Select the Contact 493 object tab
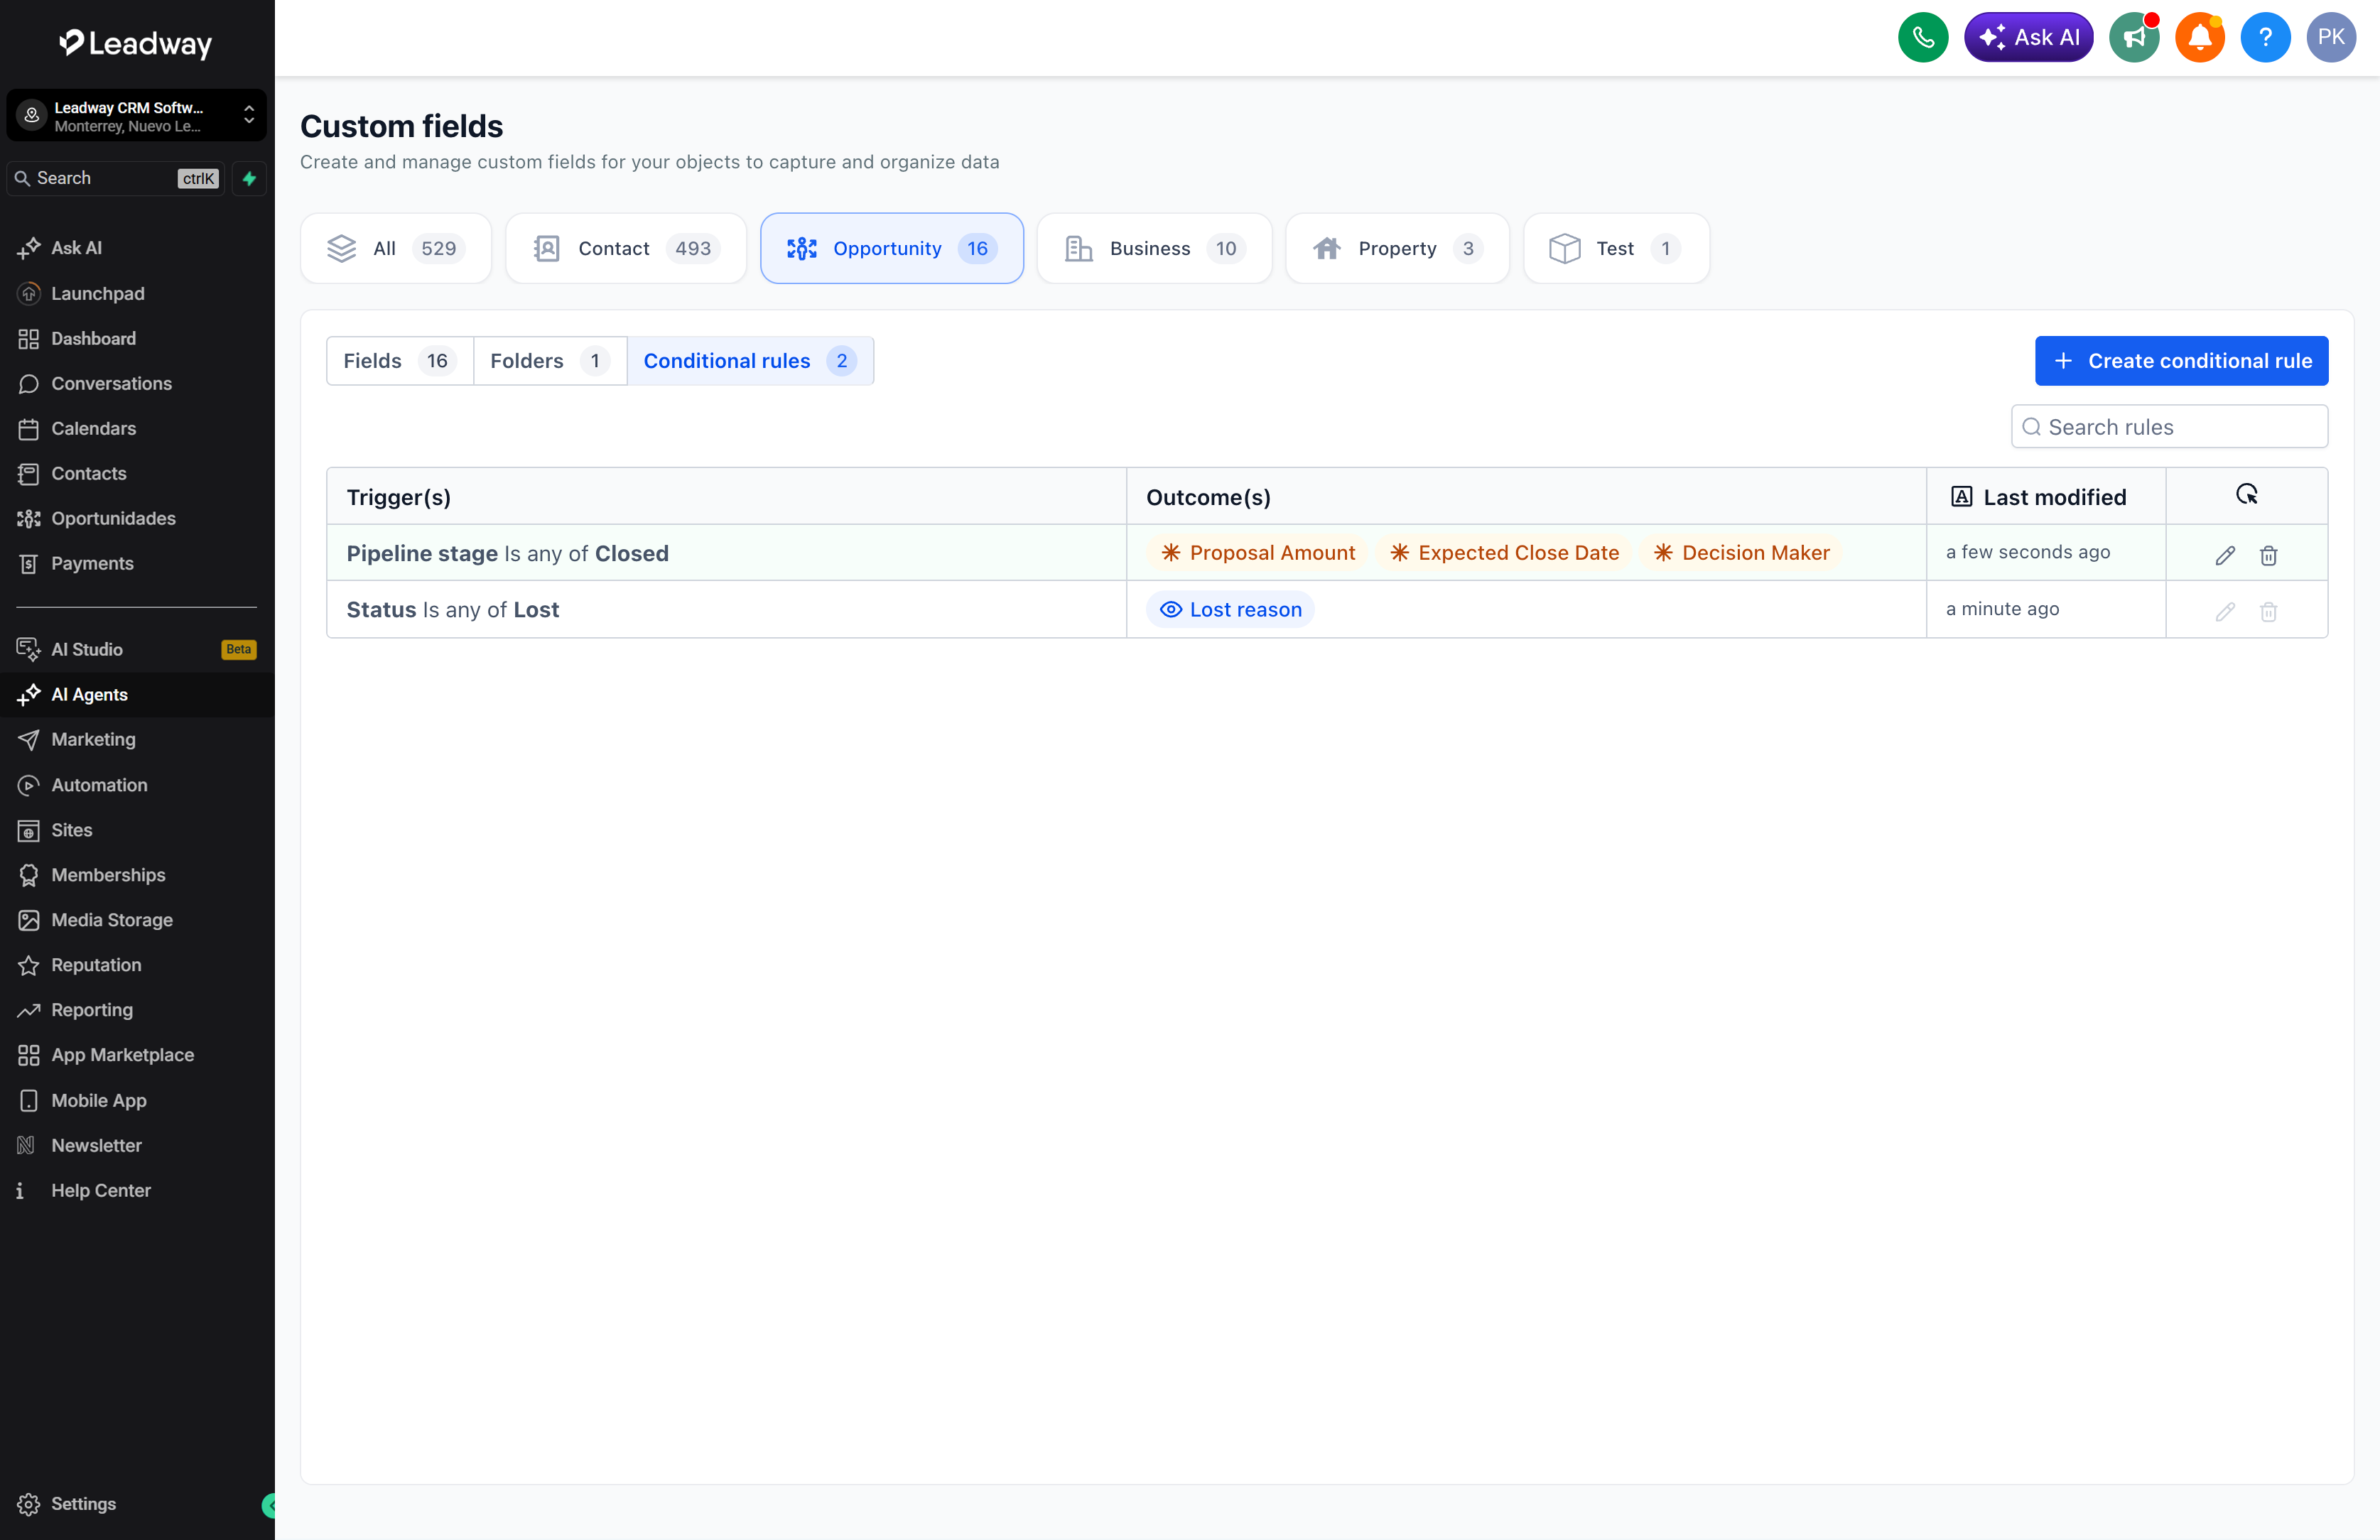2380x1540 pixels. coord(626,248)
